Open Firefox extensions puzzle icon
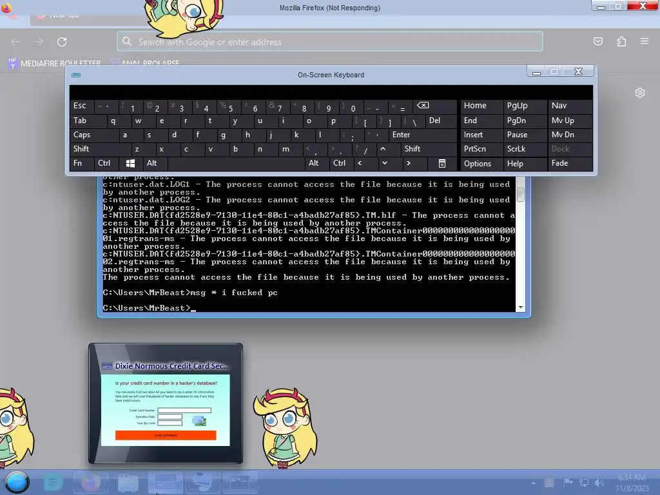This screenshot has width=660, height=495. pos(621,41)
